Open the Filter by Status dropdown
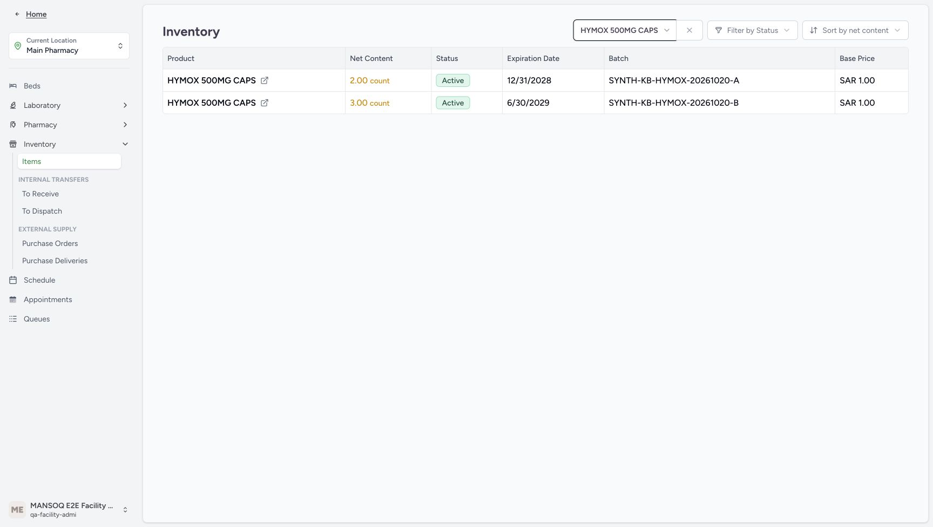Screen dimensions: 933x527 [x=752, y=30]
